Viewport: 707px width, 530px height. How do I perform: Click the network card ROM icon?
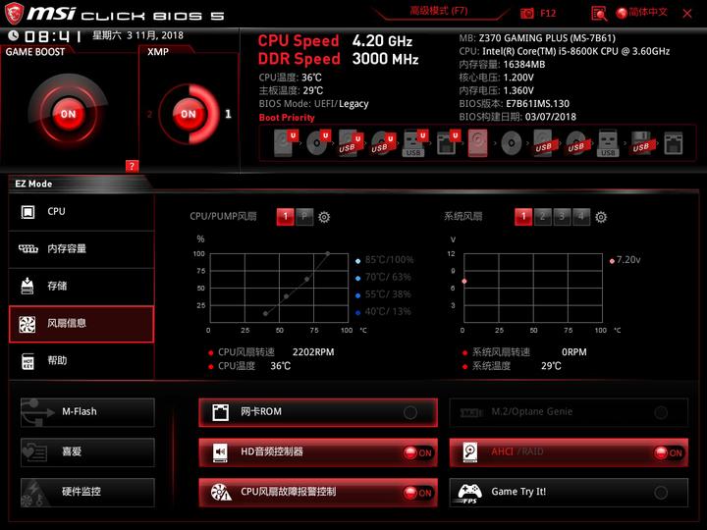click(x=221, y=412)
